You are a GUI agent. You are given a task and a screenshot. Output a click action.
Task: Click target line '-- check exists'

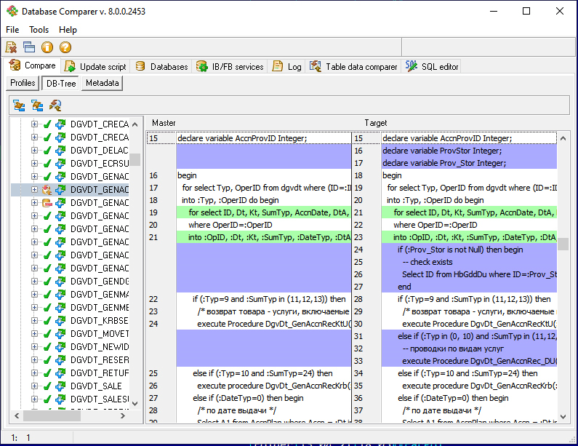click(428, 262)
